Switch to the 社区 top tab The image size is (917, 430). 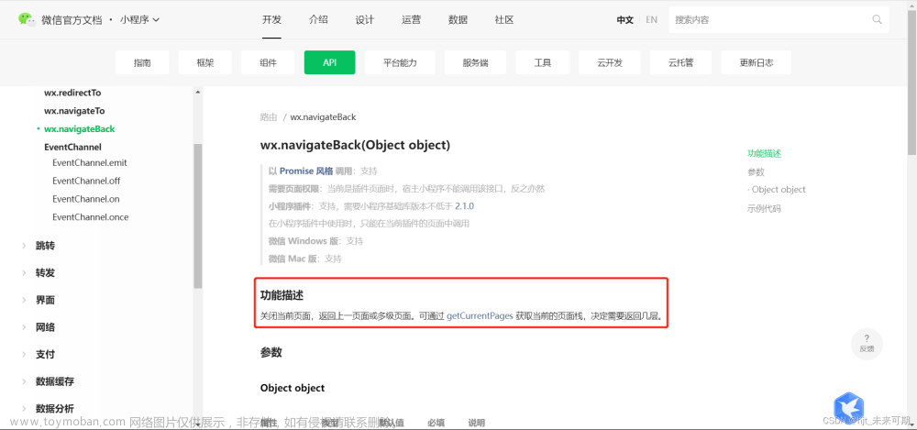pyautogui.click(x=504, y=19)
